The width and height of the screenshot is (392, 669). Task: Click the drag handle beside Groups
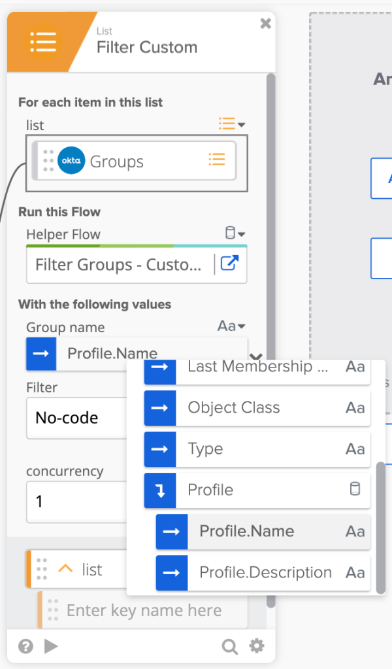pyautogui.click(x=48, y=161)
